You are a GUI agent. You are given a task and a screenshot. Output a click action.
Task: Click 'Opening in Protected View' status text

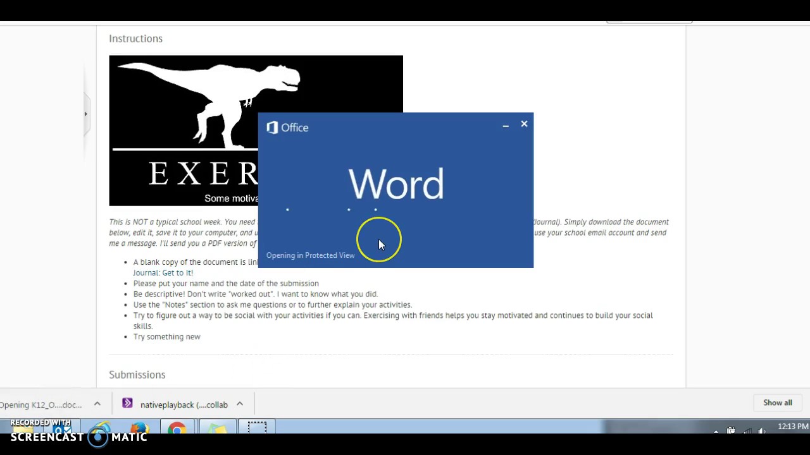pos(310,255)
